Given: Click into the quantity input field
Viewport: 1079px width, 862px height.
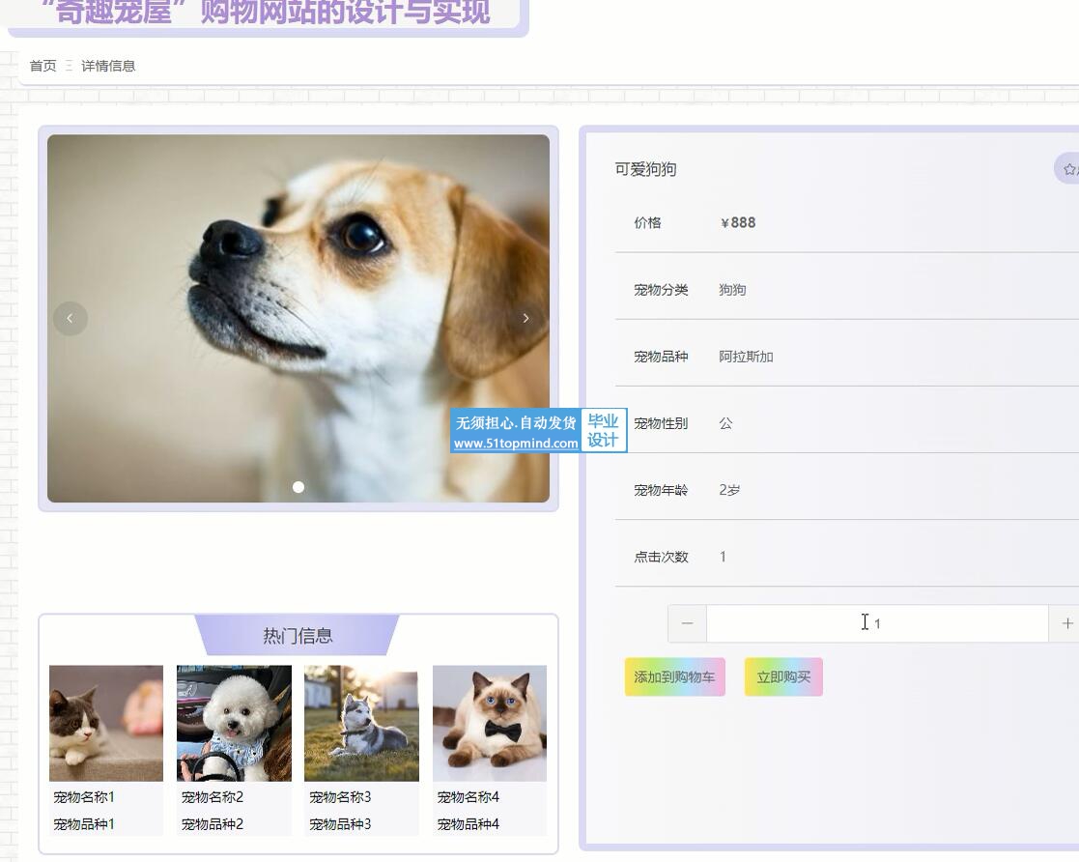Looking at the screenshot, I should tap(877, 623).
